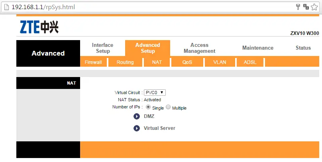Click the DMZ arrow icon

137,116
